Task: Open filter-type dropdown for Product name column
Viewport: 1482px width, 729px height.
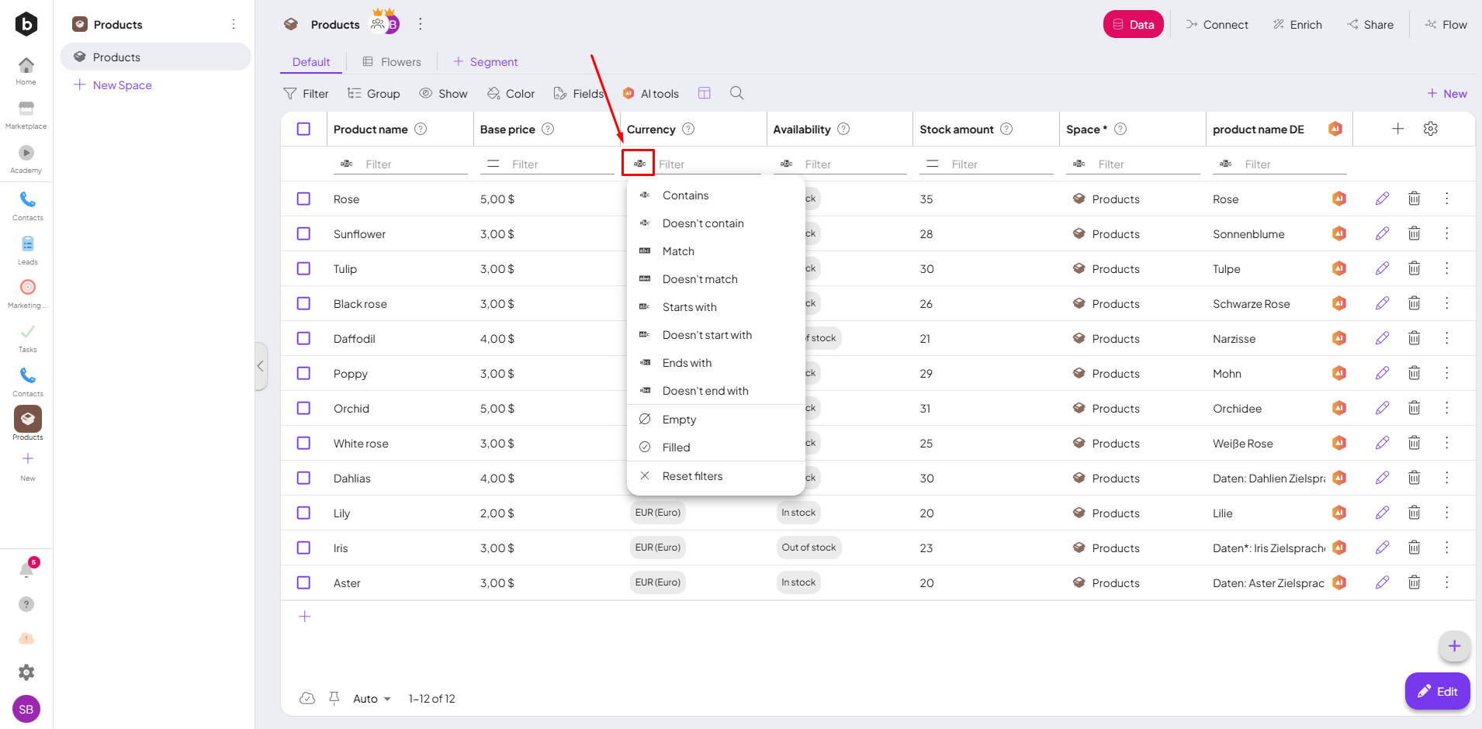Action: [347, 164]
